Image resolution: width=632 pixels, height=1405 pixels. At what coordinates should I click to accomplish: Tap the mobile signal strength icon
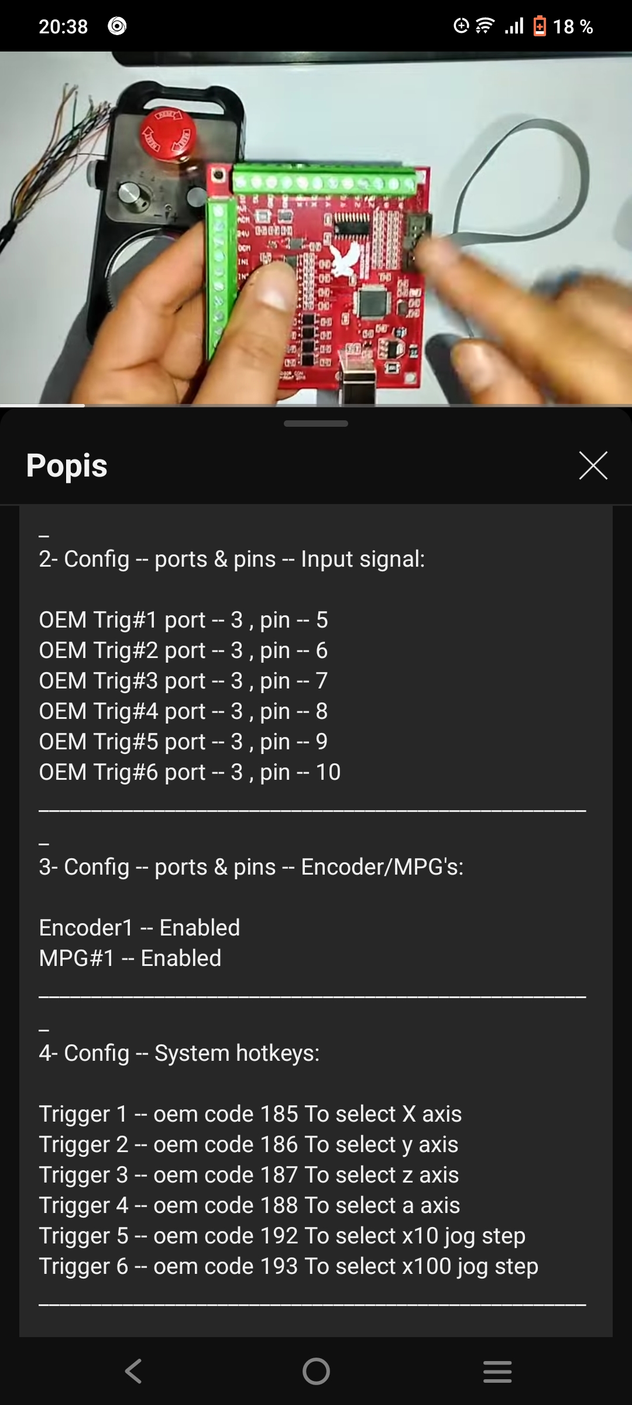514,26
